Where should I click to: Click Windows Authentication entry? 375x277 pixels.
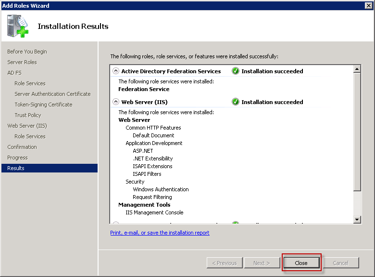click(161, 189)
